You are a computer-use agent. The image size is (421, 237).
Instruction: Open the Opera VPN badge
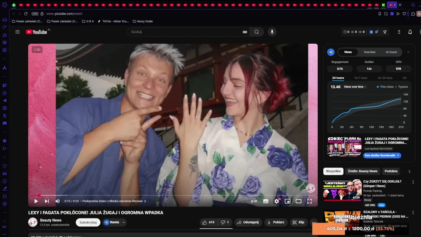[35, 14]
